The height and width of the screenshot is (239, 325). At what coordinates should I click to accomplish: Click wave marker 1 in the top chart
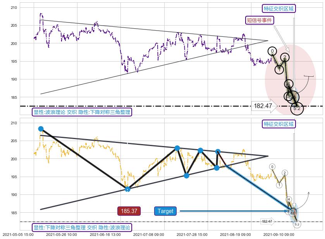point(279,69)
